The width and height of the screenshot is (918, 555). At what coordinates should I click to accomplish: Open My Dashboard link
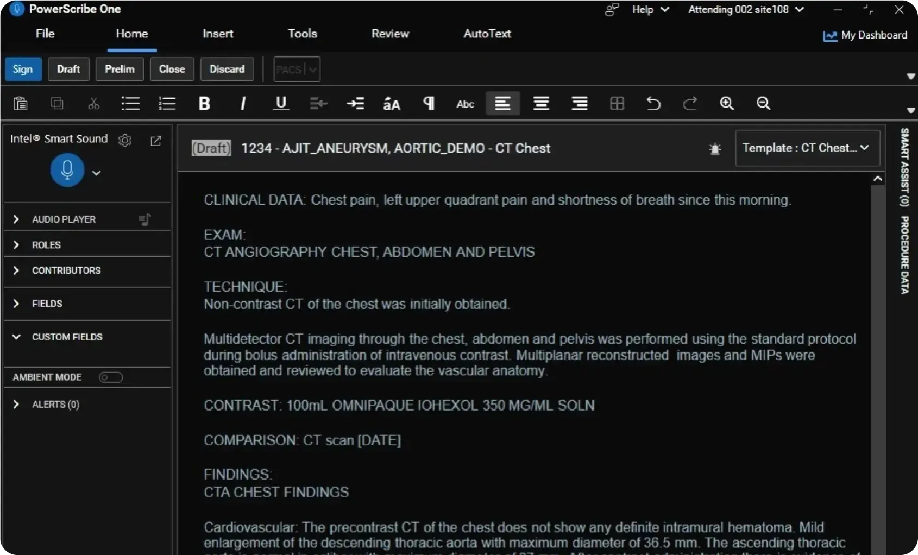[x=865, y=35]
